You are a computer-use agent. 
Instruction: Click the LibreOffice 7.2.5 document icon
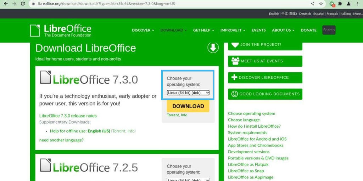[45, 165]
